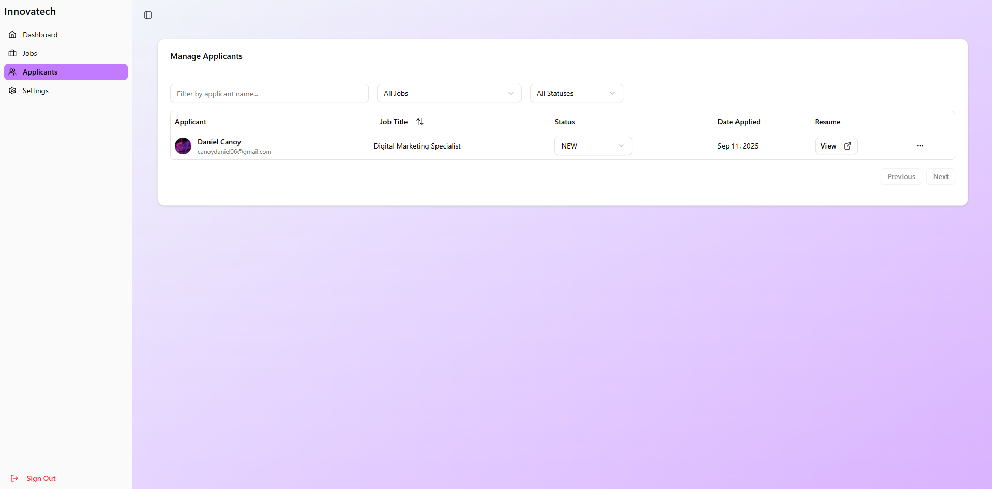
Task: Open the All Statuses filter dropdown
Action: tap(576, 93)
